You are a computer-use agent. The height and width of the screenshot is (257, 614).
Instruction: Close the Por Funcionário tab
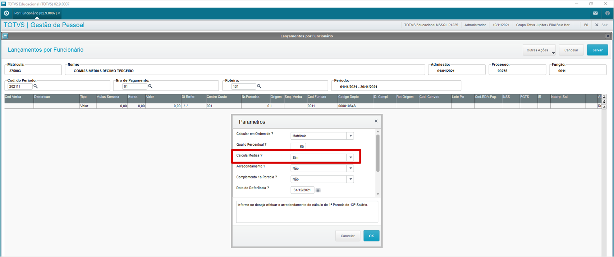(x=59, y=13)
